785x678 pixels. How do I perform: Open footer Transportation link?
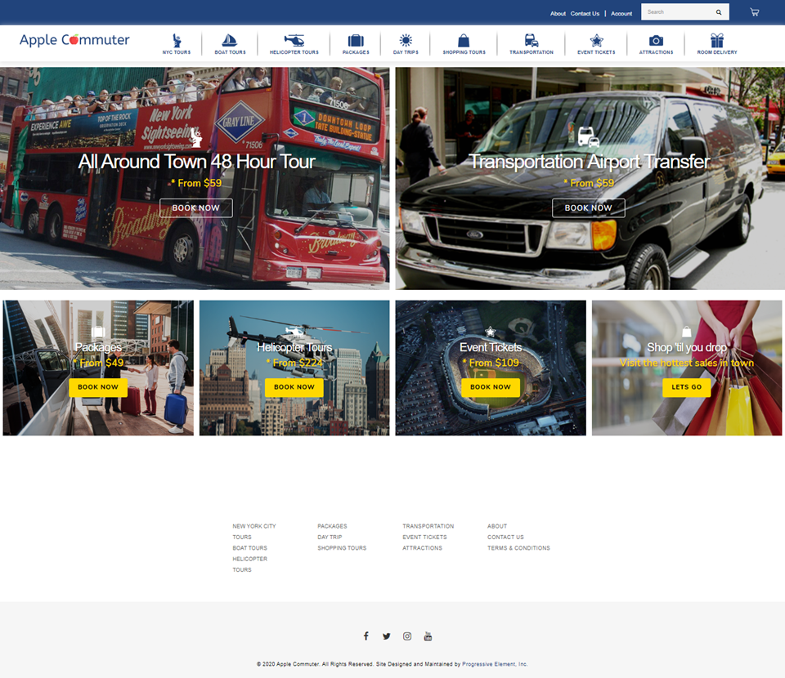428,526
